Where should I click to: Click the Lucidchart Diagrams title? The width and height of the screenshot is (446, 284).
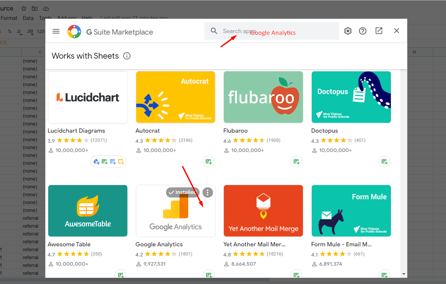[x=76, y=131]
